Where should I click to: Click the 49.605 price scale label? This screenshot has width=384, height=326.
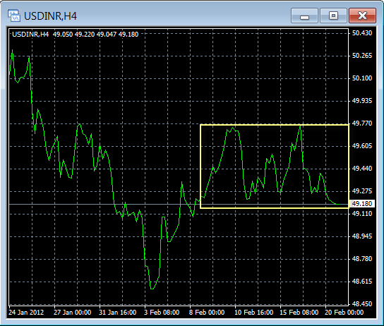(x=362, y=146)
